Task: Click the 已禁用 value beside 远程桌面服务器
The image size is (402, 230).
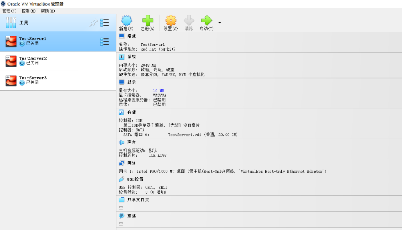Action: tap(159, 100)
